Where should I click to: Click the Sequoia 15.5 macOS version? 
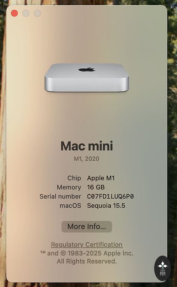click(106, 206)
